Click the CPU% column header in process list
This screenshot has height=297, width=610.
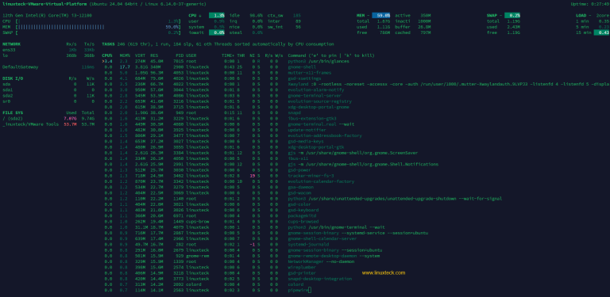[x=107, y=55]
